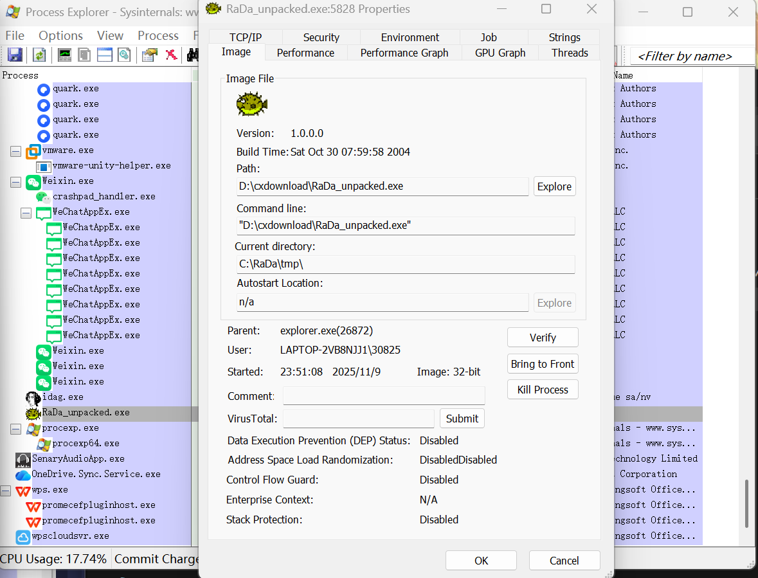Open System Information via the green graph icon
This screenshot has height=578, width=758.
(64, 55)
